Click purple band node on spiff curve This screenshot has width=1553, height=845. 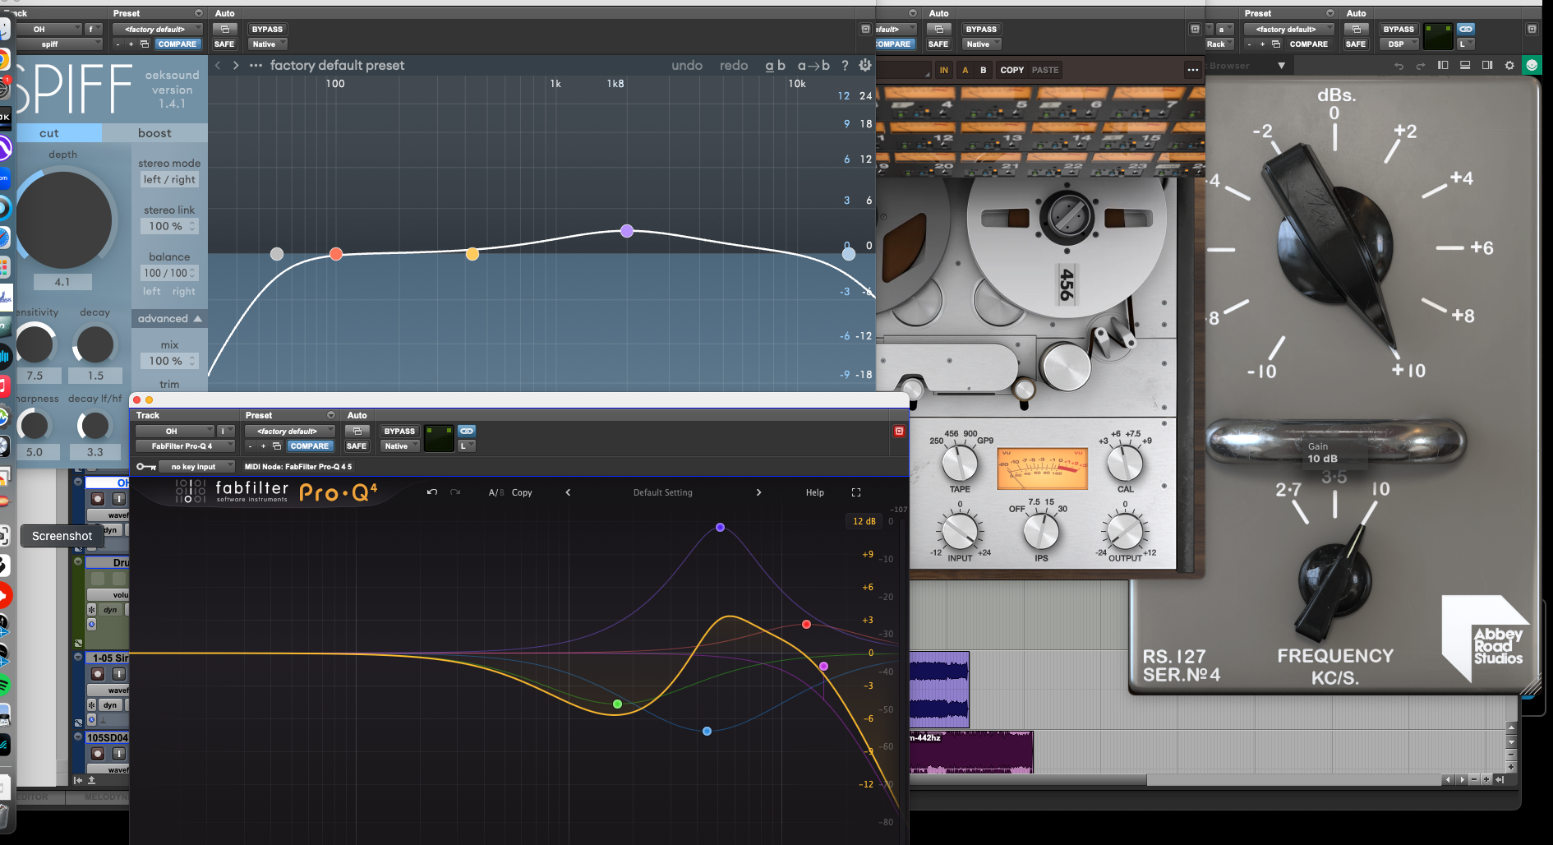click(627, 231)
